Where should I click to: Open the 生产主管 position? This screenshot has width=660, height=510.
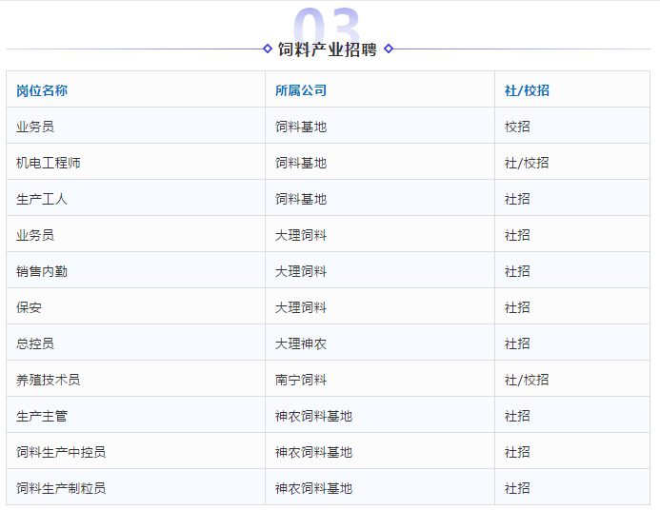[42, 416]
